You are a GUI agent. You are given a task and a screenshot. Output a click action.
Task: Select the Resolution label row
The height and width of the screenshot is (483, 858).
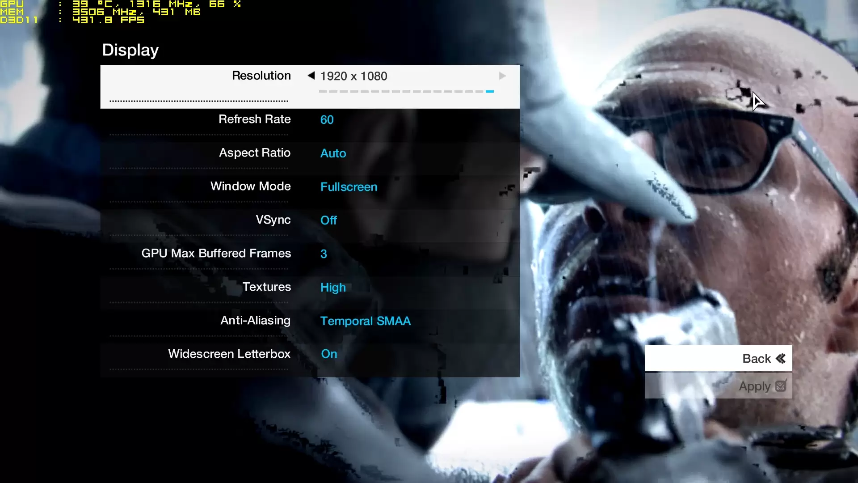pos(310,87)
